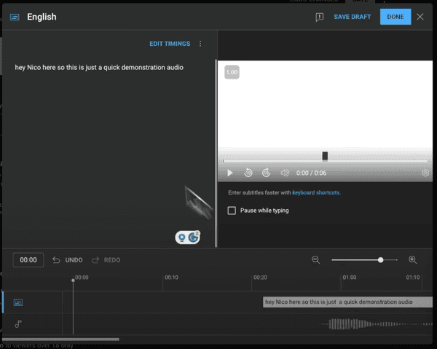
Task: Mute the video player volume
Action: [285, 173]
